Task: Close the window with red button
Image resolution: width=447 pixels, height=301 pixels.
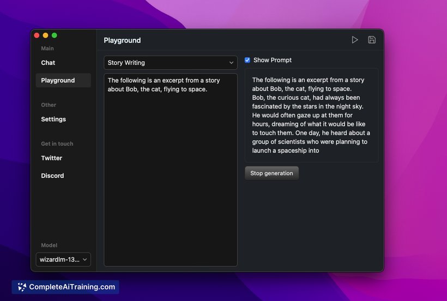Action: coord(37,35)
